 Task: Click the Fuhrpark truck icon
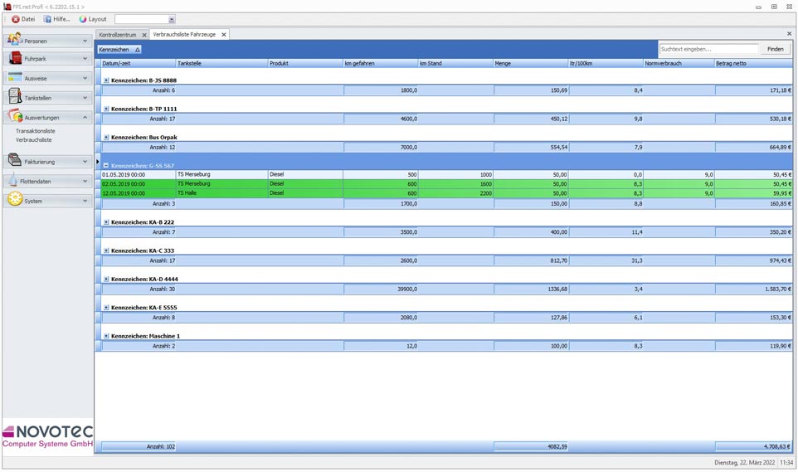tap(14, 59)
